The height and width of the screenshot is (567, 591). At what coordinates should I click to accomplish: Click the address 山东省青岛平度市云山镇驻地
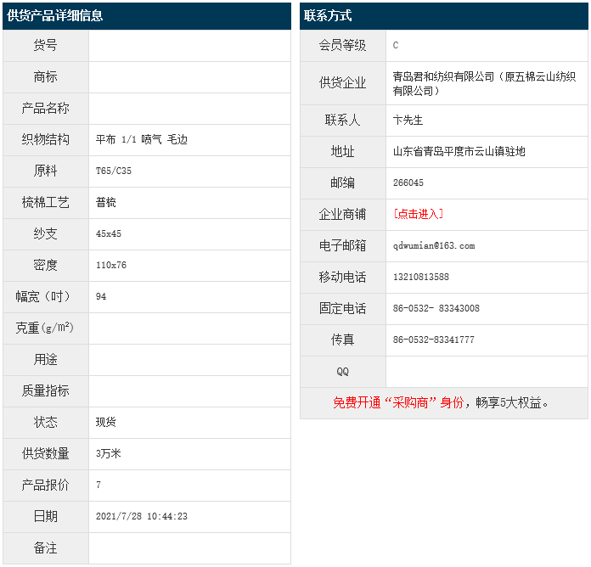pos(459,152)
